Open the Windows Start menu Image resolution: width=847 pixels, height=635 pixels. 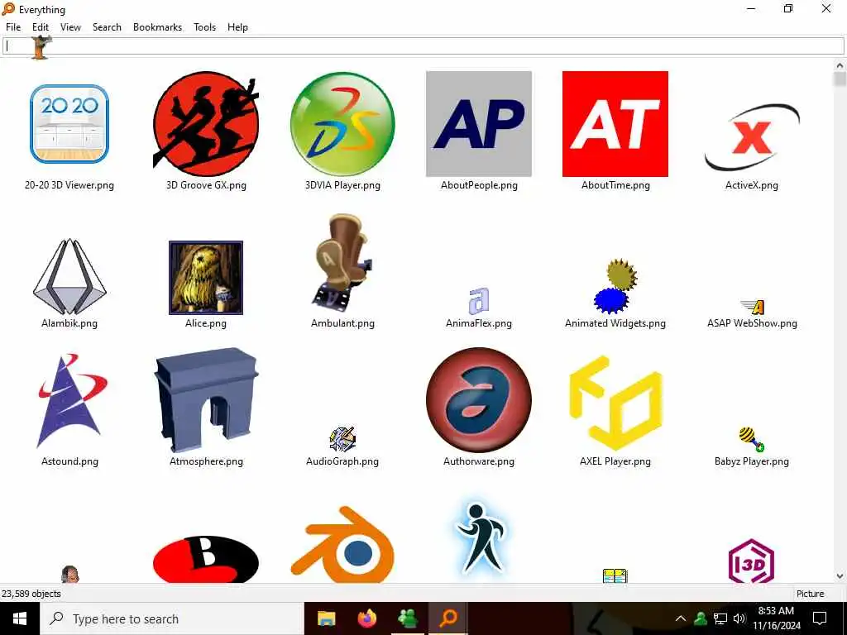(x=20, y=618)
